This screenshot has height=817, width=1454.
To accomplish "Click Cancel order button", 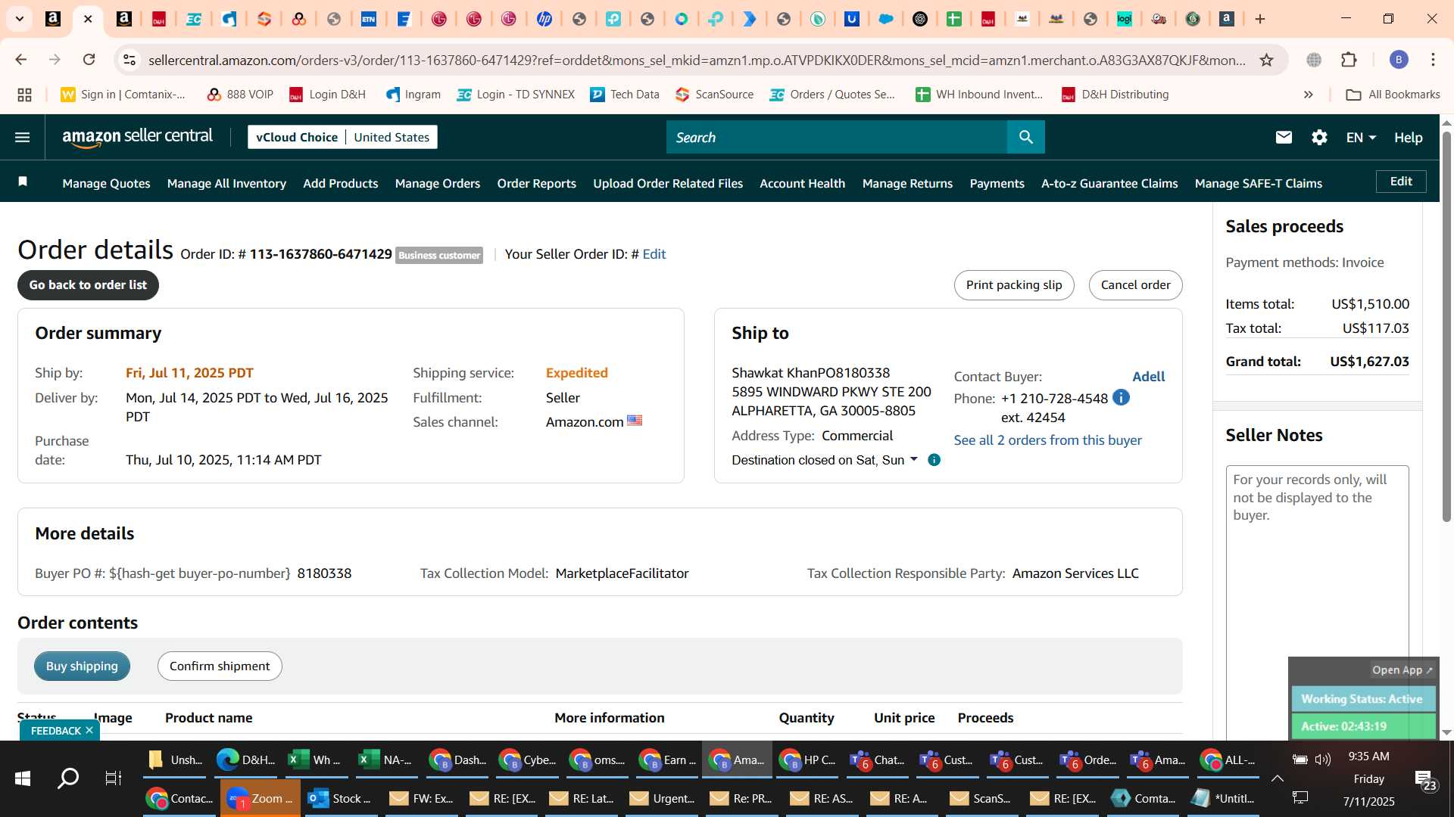I will [1135, 285].
